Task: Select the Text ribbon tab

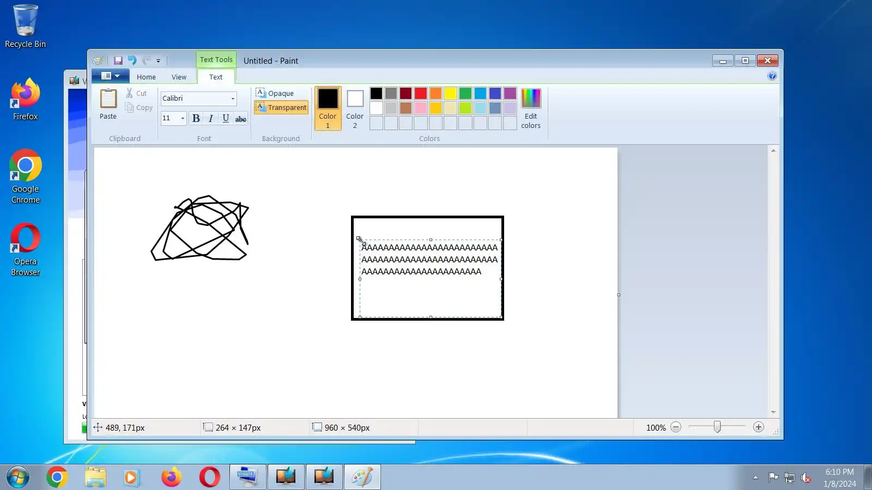Action: tap(216, 77)
